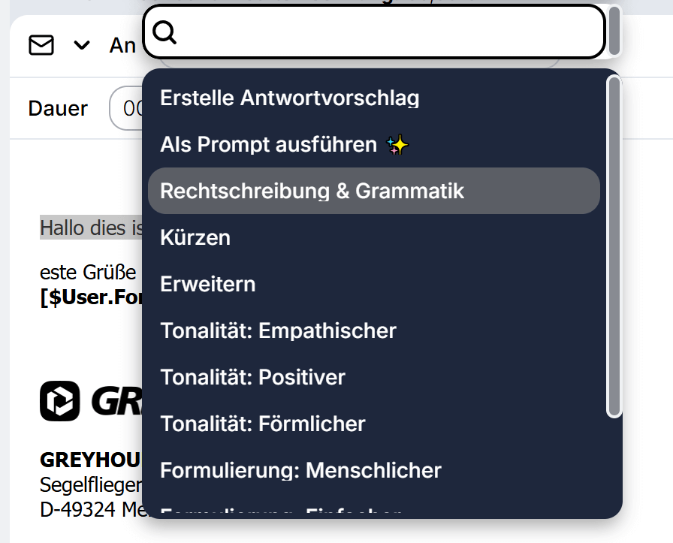Apply 'Tonalität: Empathischer' option
The height and width of the screenshot is (543, 673).
click(278, 330)
